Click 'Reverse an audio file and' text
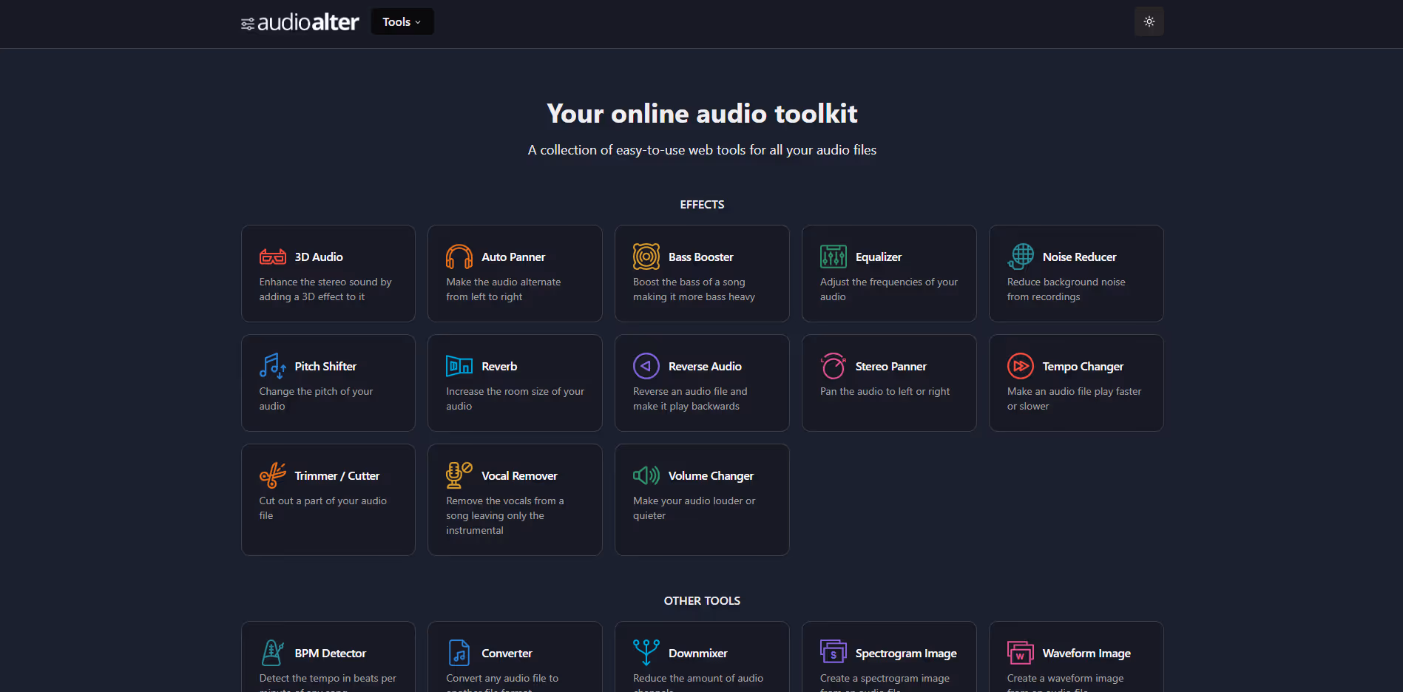Viewport: 1403px width, 692px height. coord(690,391)
